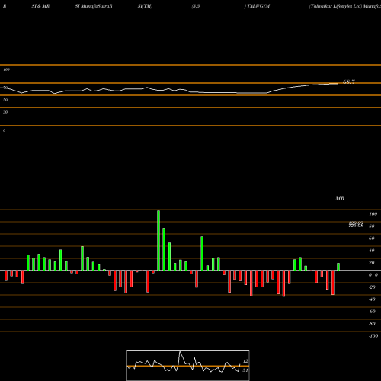Click the 'SI MunafaSutraR' header label
Screen dimensions: 381x381
point(94,6)
